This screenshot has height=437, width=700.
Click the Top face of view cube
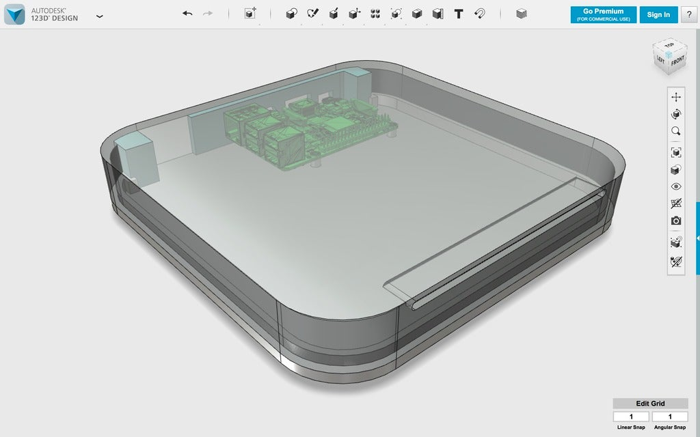click(669, 46)
